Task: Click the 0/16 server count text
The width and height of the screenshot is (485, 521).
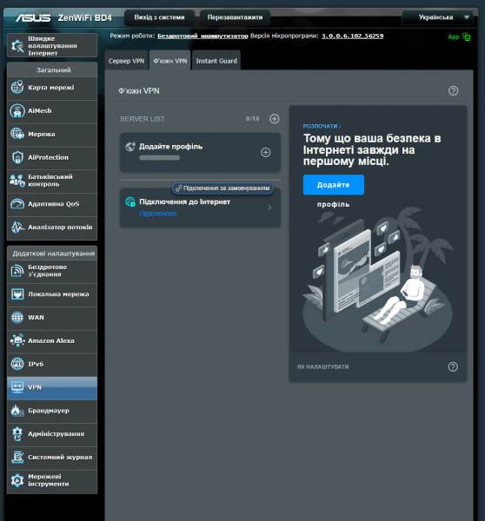Action: [252, 119]
